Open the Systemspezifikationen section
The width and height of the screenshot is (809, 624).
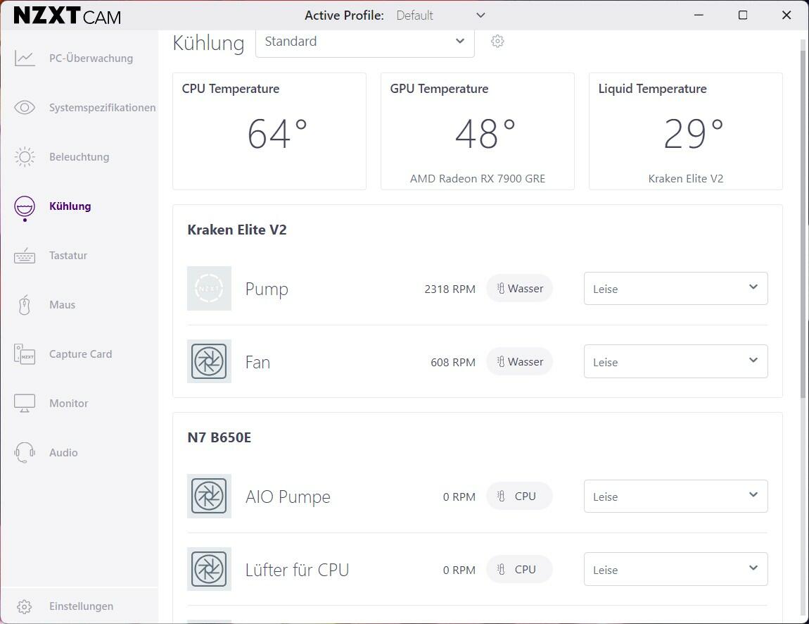point(102,108)
